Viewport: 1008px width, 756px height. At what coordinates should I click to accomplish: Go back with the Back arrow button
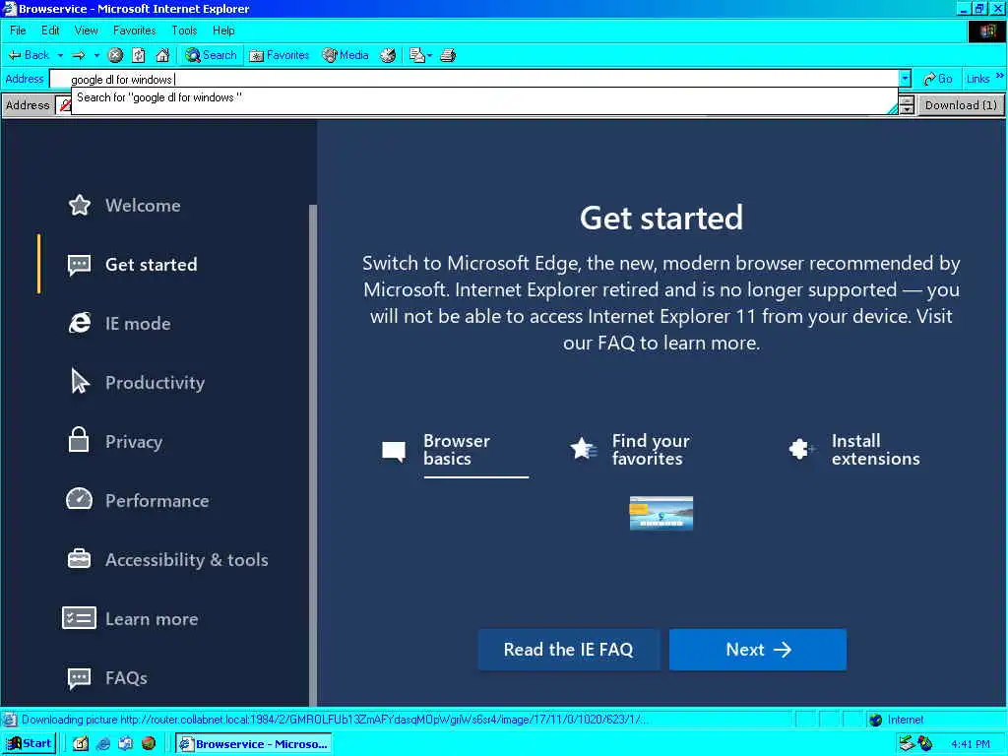point(29,55)
